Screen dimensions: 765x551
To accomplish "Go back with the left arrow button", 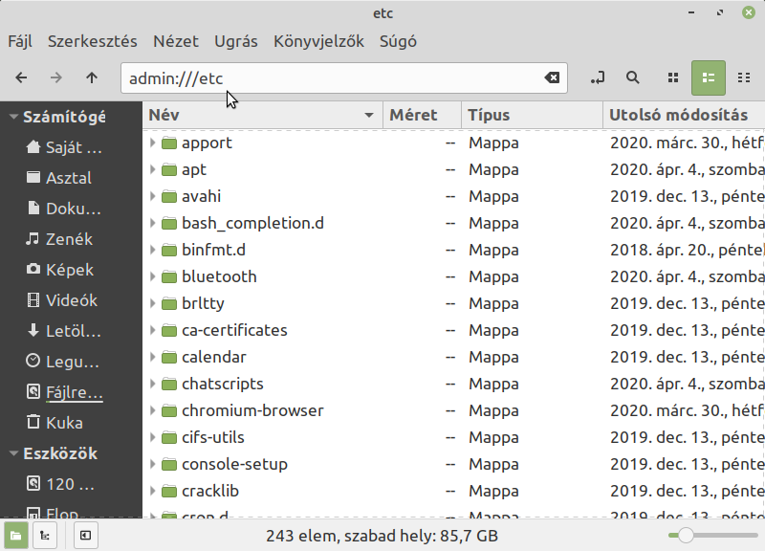I will click(21, 77).
